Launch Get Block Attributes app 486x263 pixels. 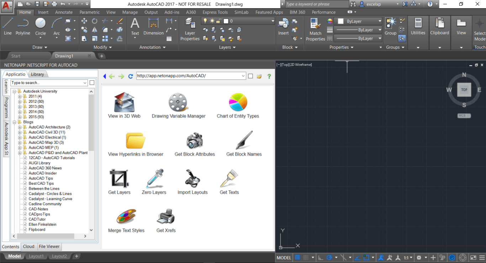pyautogui.click(x=195, y=144)
